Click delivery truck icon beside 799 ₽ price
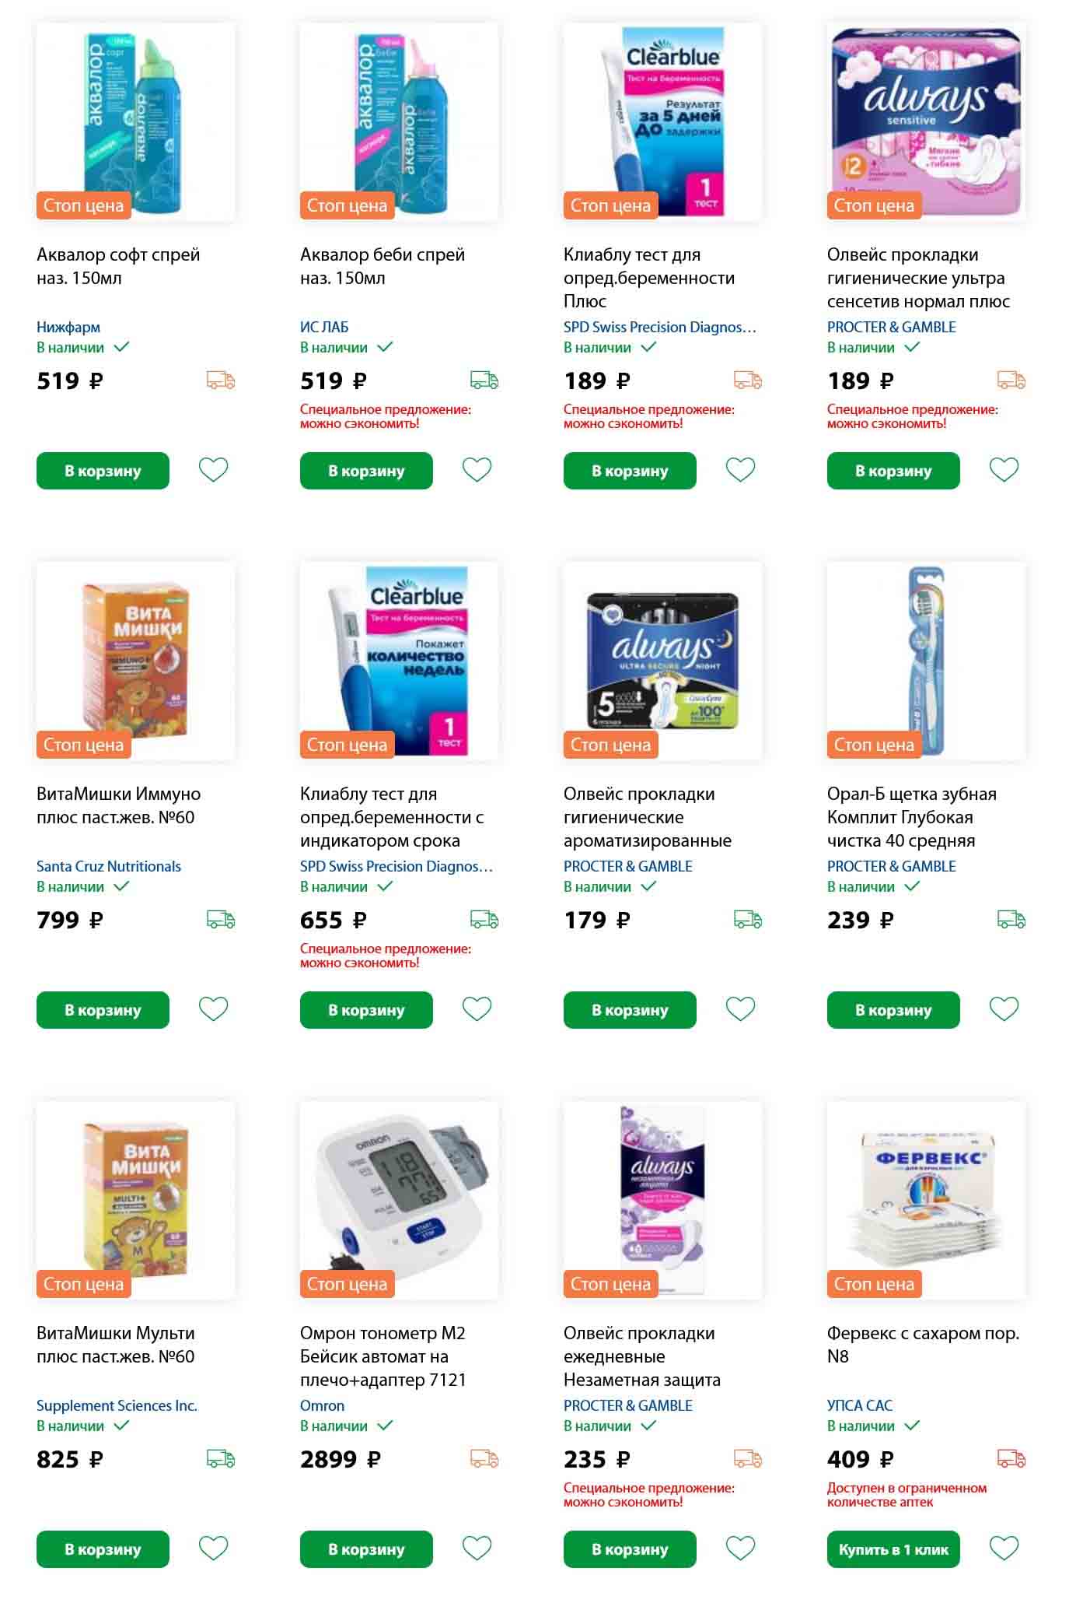 click(221, 920)
